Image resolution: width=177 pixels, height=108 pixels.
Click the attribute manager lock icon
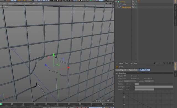[167, 63]
